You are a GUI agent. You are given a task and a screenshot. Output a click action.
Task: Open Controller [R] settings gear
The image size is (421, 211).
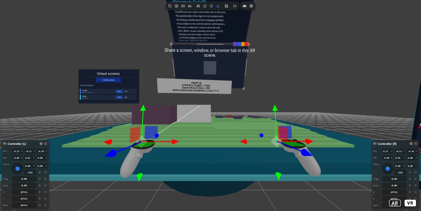click(x=411, y=144)
